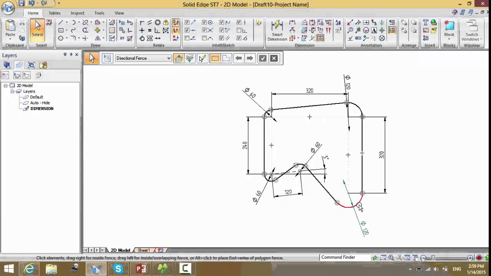Select the Hatch fill tool
491x276 pixels.
click(x=112, y=30)
